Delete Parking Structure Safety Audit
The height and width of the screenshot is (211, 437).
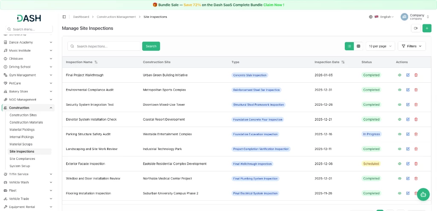(x=416, y=134)
